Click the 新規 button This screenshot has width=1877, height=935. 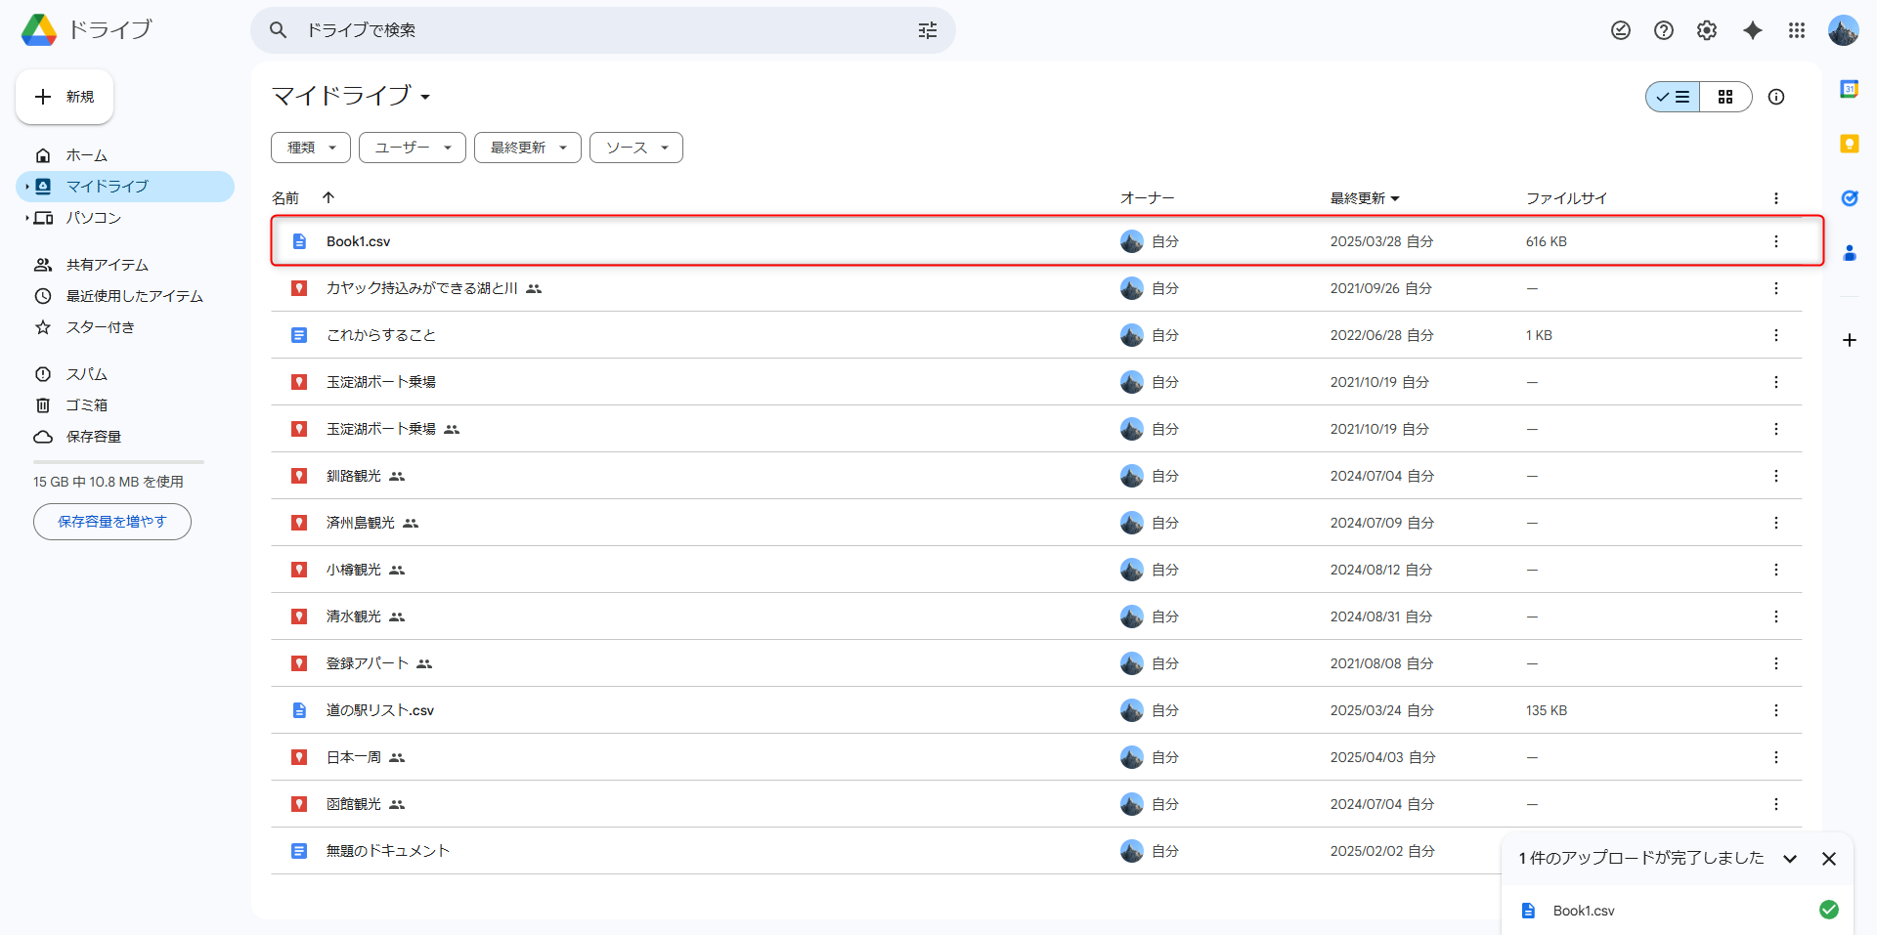[x=65, y=97]
